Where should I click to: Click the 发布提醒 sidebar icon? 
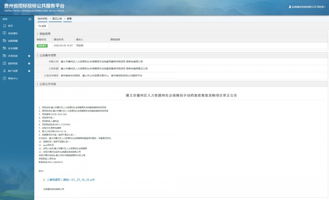[4, 48]
